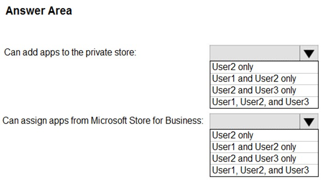Expand the private store dropdown arrow

coord(309,53)
